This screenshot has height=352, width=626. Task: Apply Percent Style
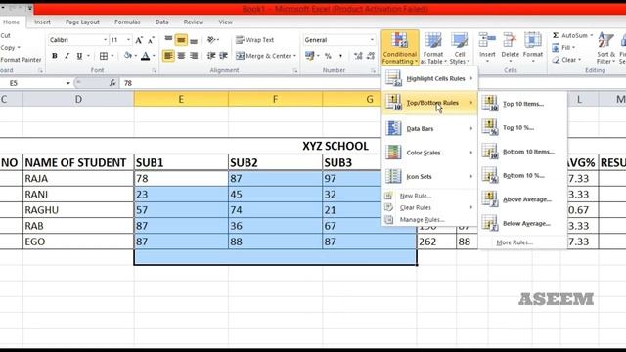point(328,56)
